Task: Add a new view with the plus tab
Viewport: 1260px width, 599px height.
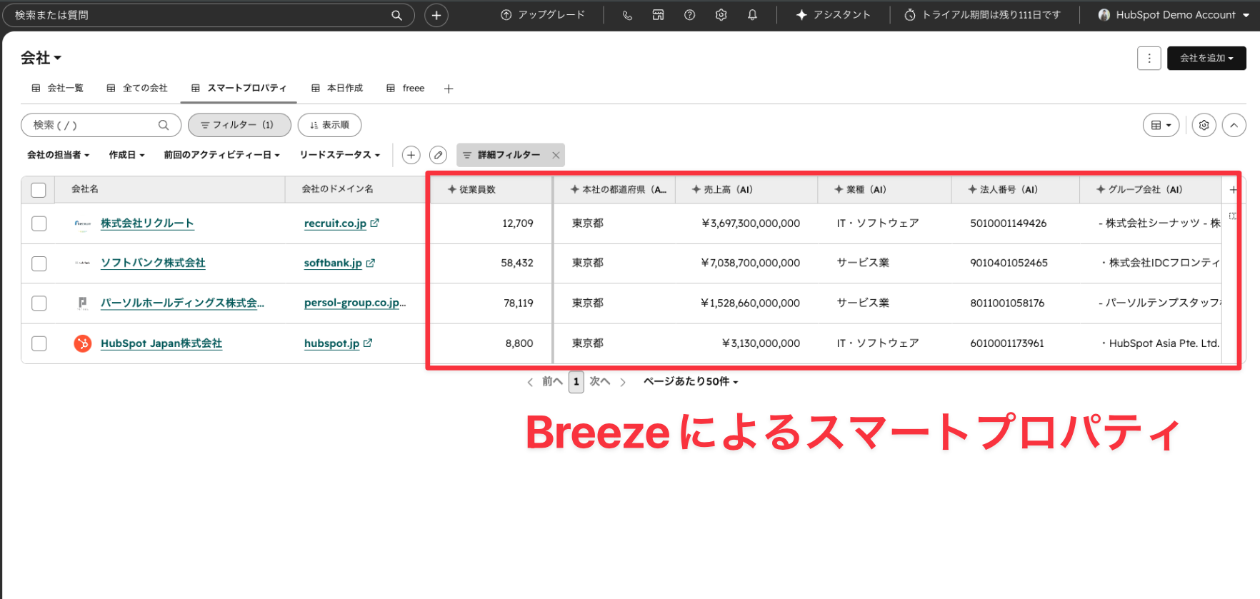Action: point(449,89)
